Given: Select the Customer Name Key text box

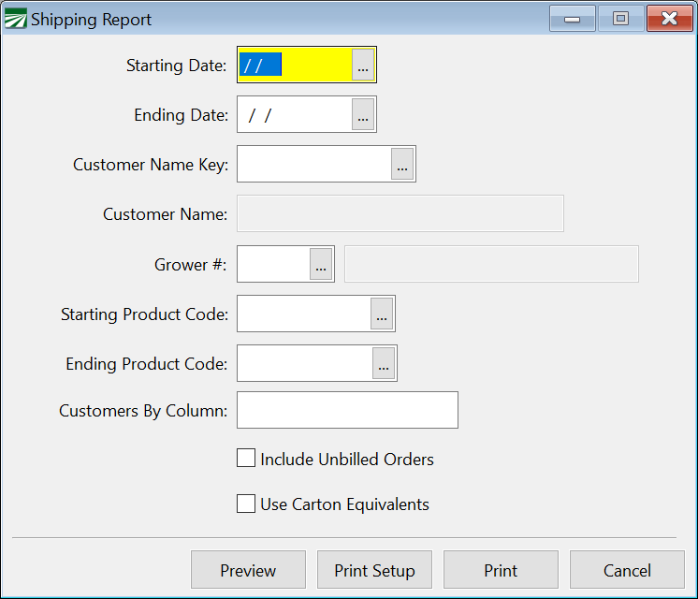Looking at the screenshot, I should (313, 165).
